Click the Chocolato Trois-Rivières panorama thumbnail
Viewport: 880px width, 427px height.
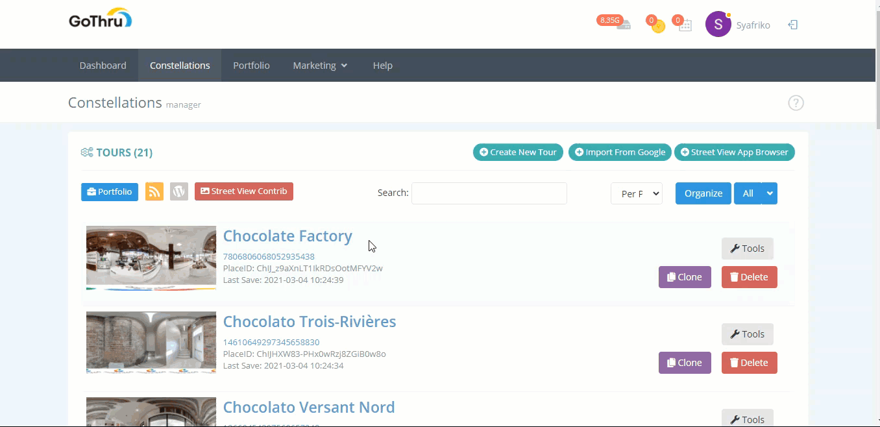coord(151,343)
